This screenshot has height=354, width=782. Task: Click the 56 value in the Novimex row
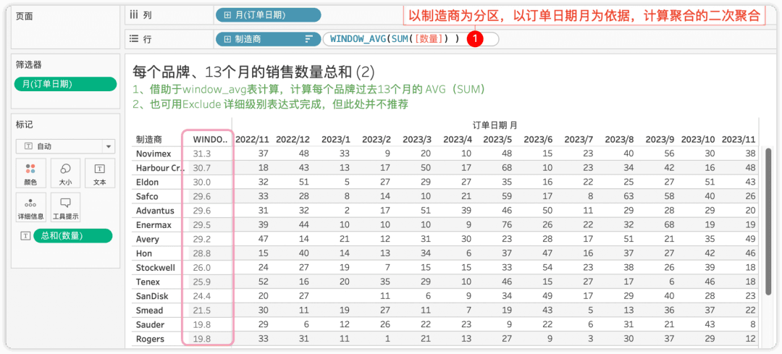pos(669,153)
